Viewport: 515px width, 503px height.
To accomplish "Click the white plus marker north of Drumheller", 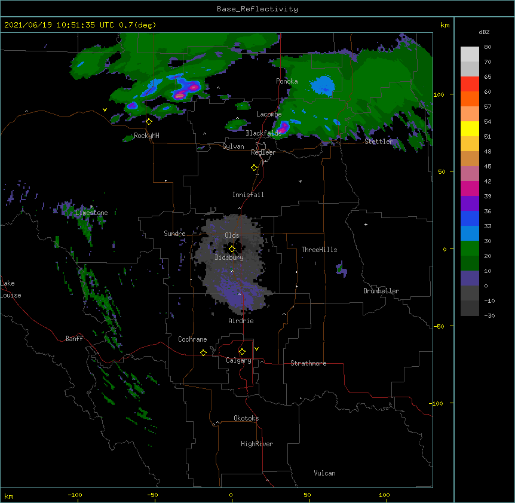I will [366, 224].
